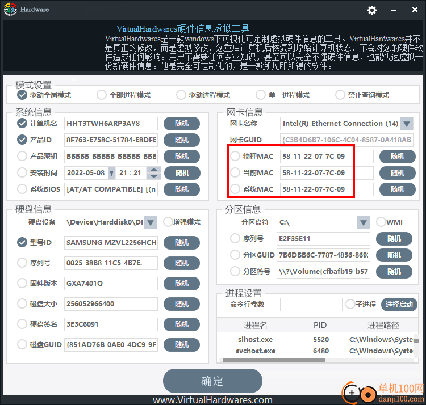Click the Hardware app logo icon
Image resolution: width=426 pixels, height=405 pixels.
coord(10,10)
